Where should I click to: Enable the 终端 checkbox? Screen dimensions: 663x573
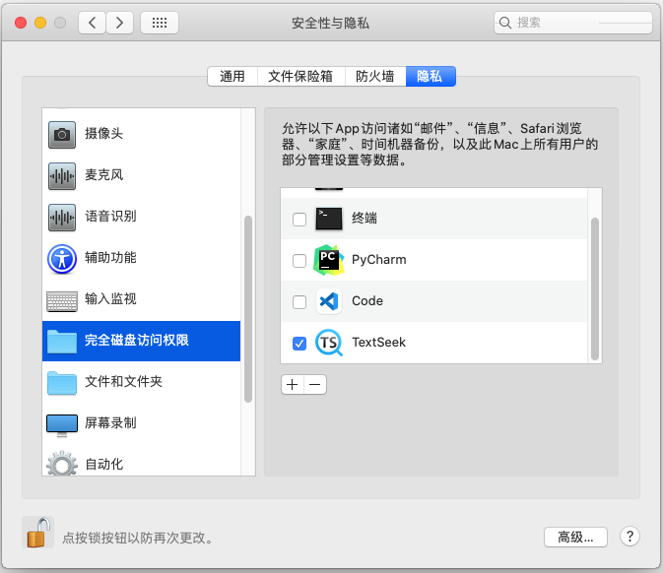tap(299, 219)
